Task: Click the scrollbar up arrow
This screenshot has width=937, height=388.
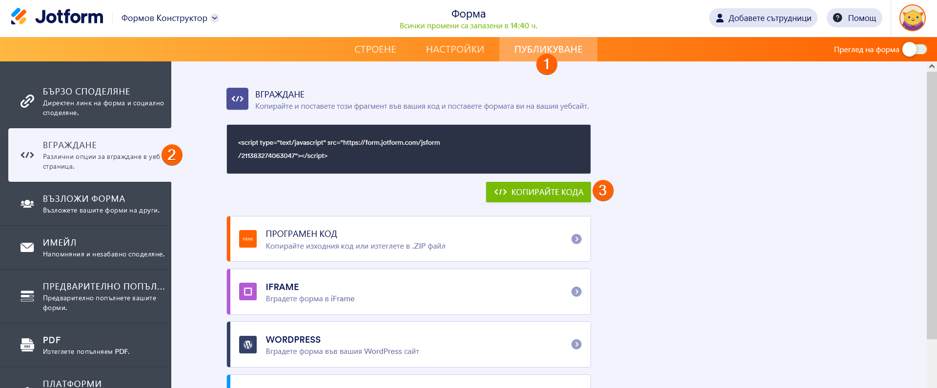Action: click(x=932, y=66)
